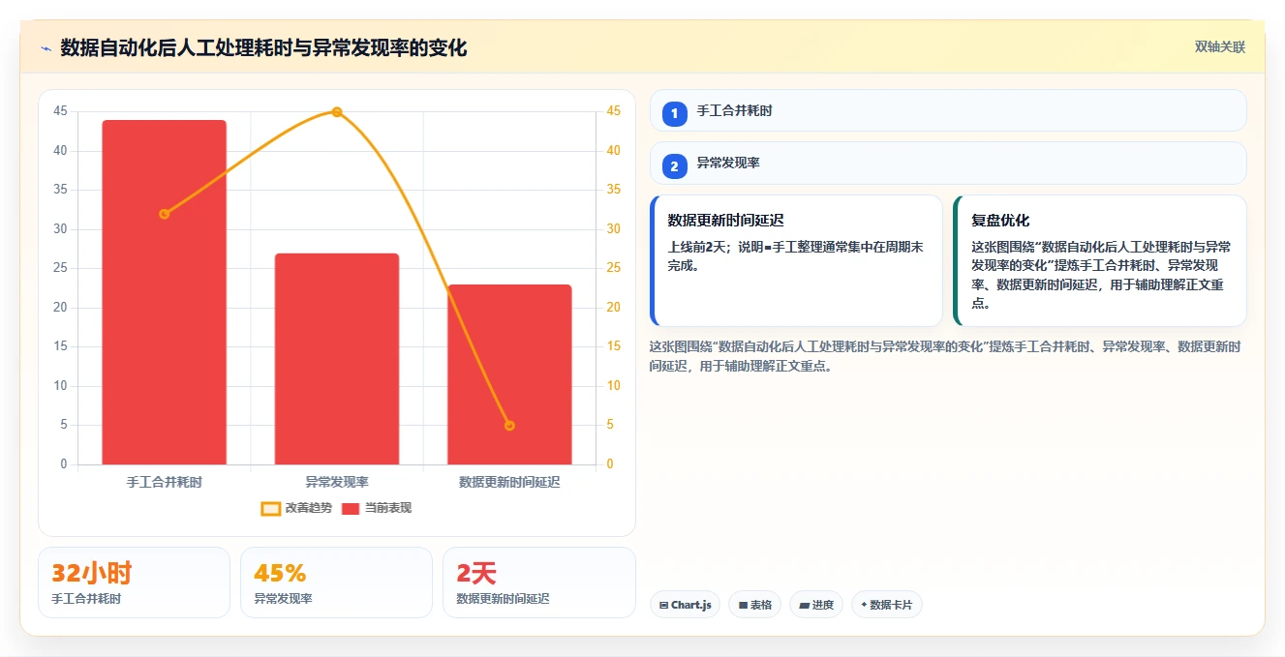Image resolution: width=1285 pixels, height=657 pixels.
Task: Click the line point at value 32
Action: tap(165, 214)
